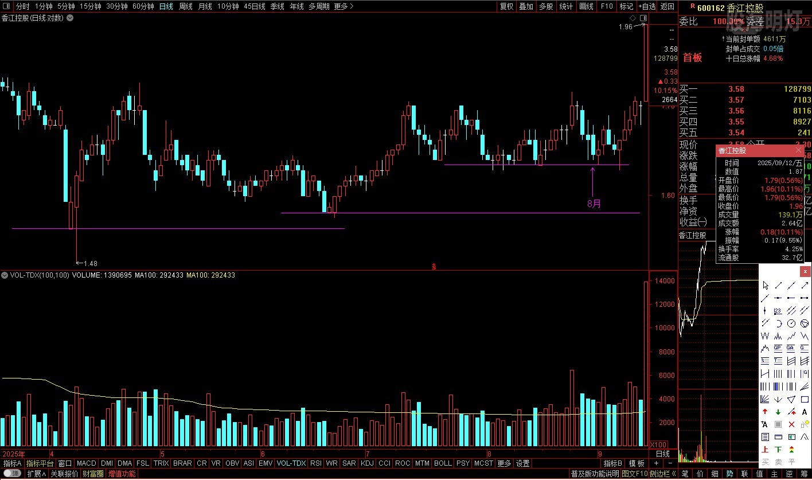Select the circle with radius tool
The image size is (812, 480).
(x=791, y=323)
